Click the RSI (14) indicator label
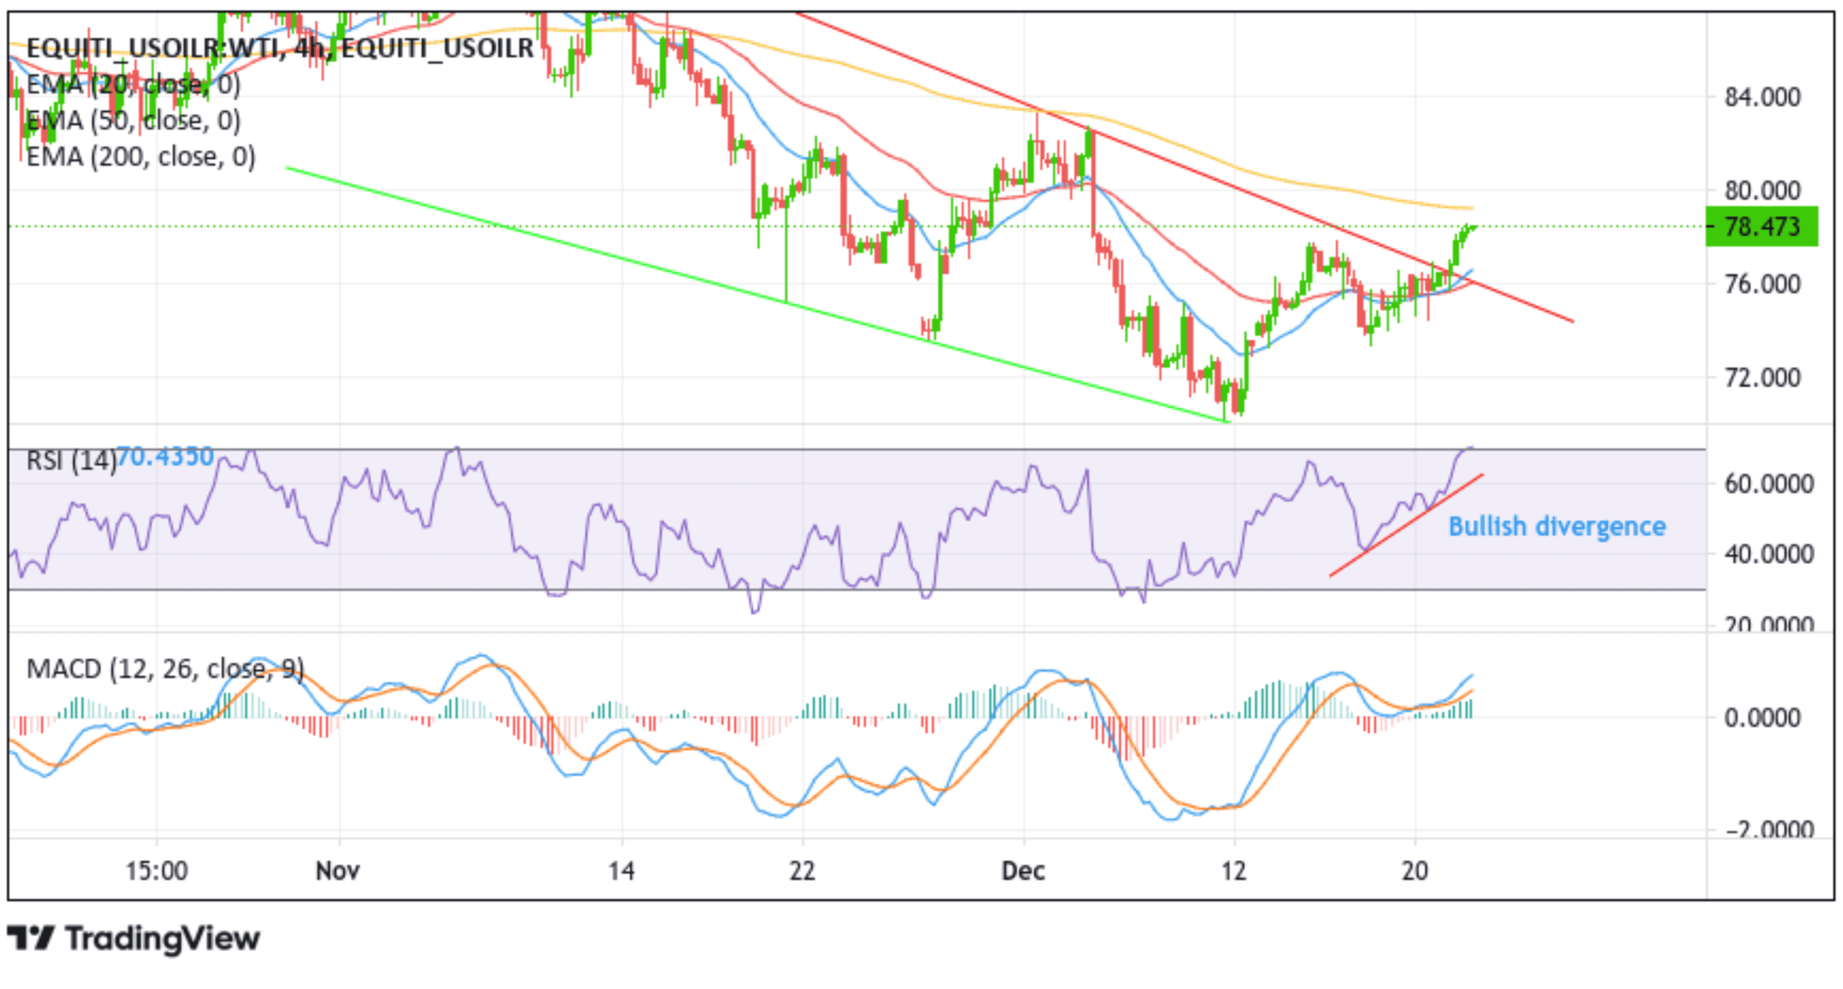The width and height of the screenshot is (1843, 989). tap(71, 461)
